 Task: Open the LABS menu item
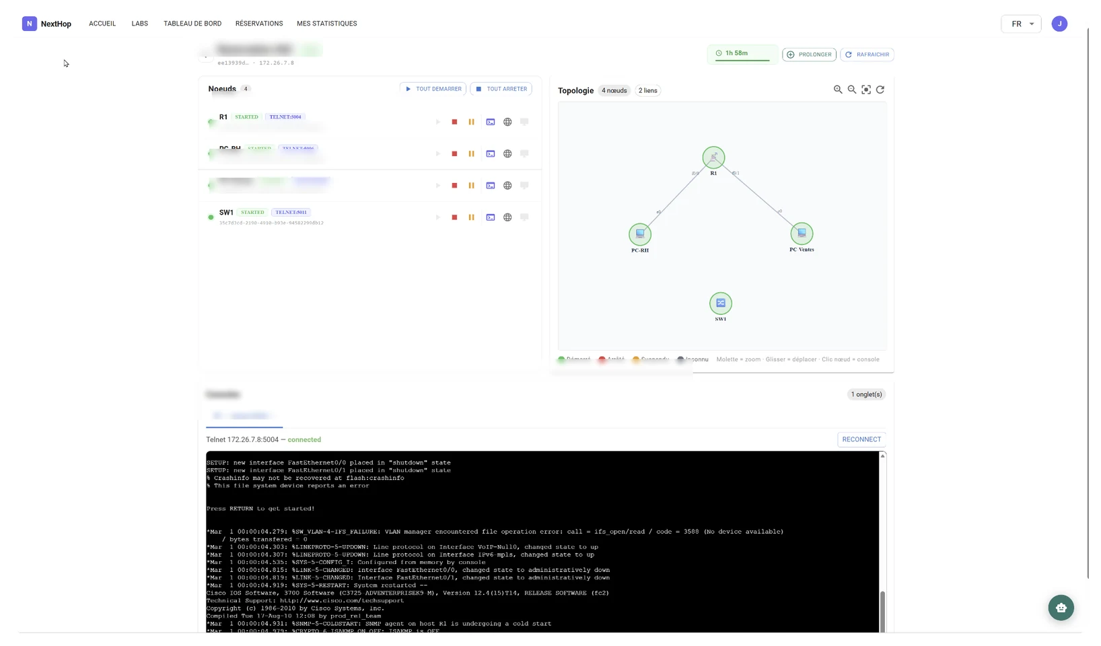pyautogui.click(x=140, y=24)
